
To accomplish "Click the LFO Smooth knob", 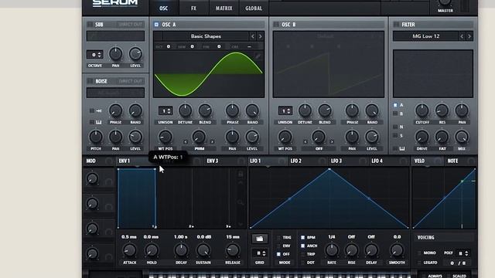I will 397,250.
